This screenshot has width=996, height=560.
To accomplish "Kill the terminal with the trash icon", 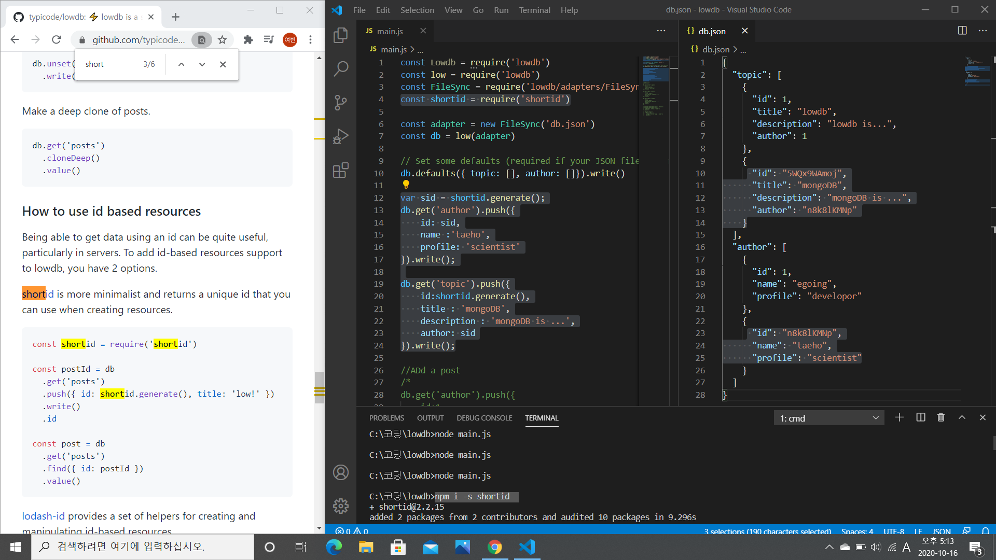I will coord(941,417).
